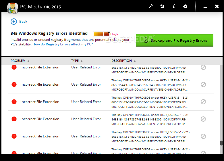Sort by TYPE column arrow
224x161 pixels.
coord(82,61)
